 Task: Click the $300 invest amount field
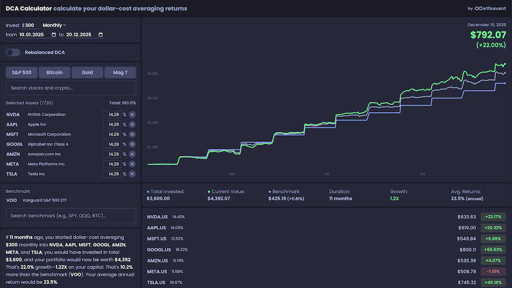(x=30, y=25)
